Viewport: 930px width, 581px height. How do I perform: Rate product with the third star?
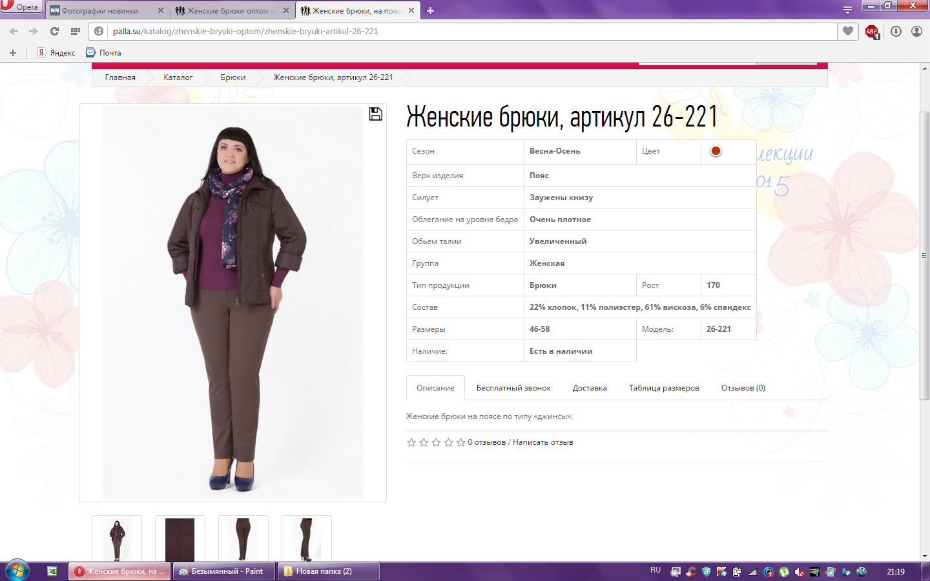[x=436, y=442]
